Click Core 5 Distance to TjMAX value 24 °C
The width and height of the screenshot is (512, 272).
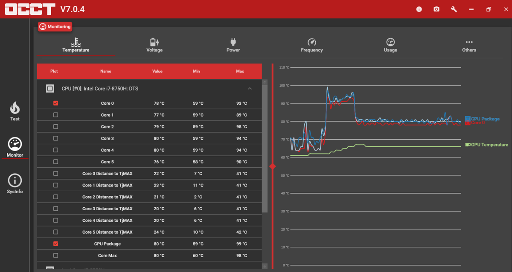(159, 232)
